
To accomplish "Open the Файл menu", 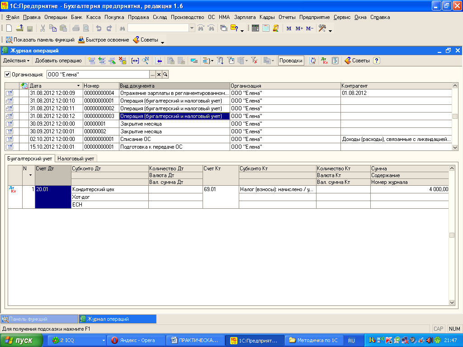I will [13, 17].
